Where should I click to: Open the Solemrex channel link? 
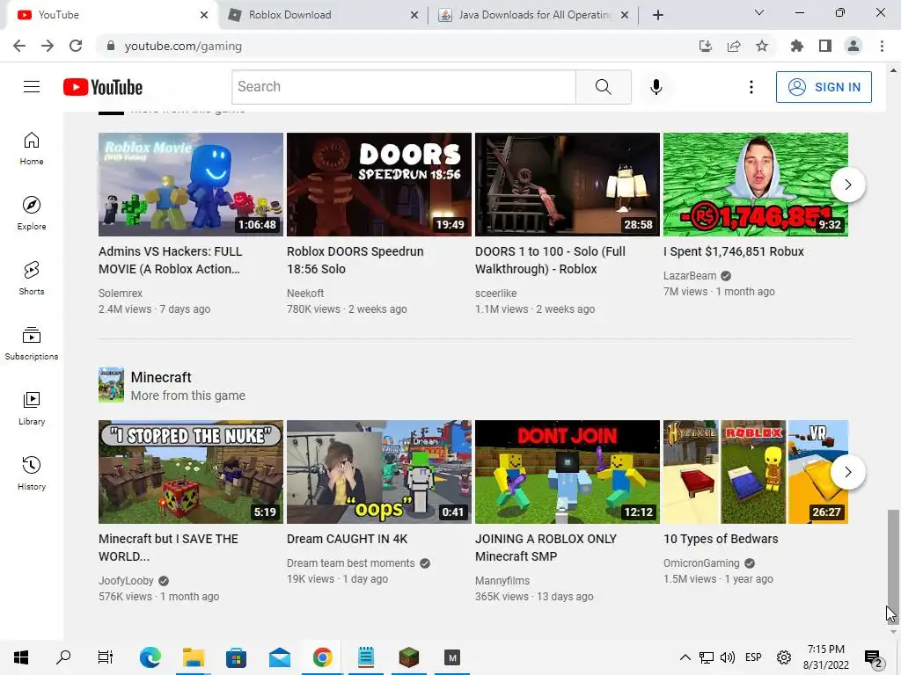[120, 293]
